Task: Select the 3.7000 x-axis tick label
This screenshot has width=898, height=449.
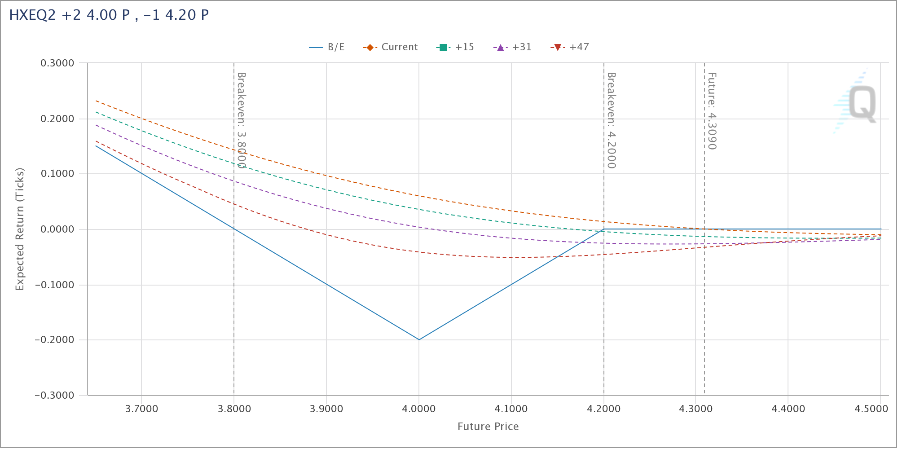Action: coord(141,409)
